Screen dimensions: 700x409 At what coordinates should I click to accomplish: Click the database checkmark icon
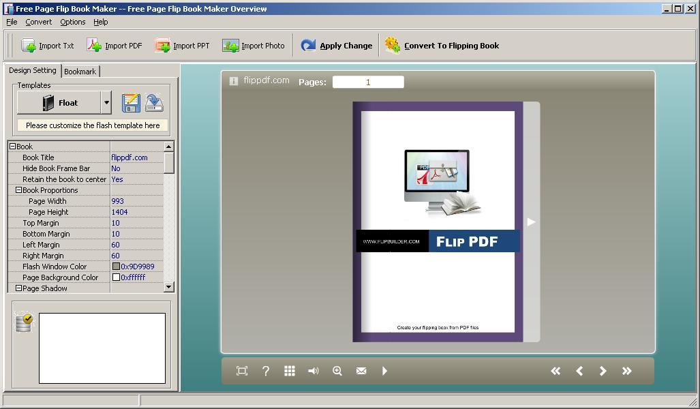(x=24, y=322)
